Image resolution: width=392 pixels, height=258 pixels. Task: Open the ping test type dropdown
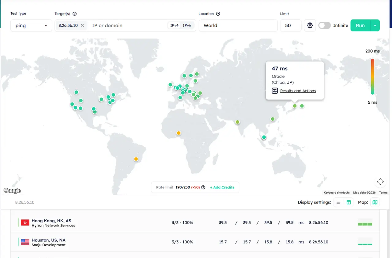(31, 25)
